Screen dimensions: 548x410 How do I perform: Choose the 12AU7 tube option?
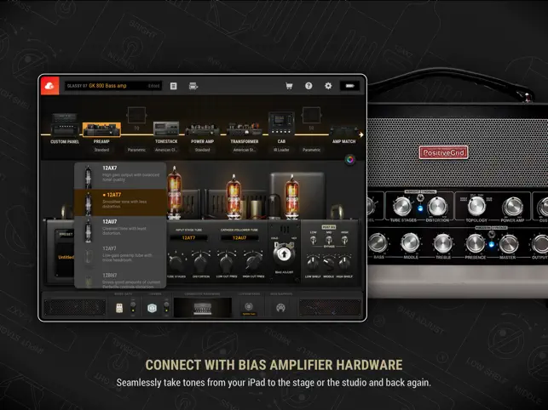pyautogui.click(x=120, y=230)
